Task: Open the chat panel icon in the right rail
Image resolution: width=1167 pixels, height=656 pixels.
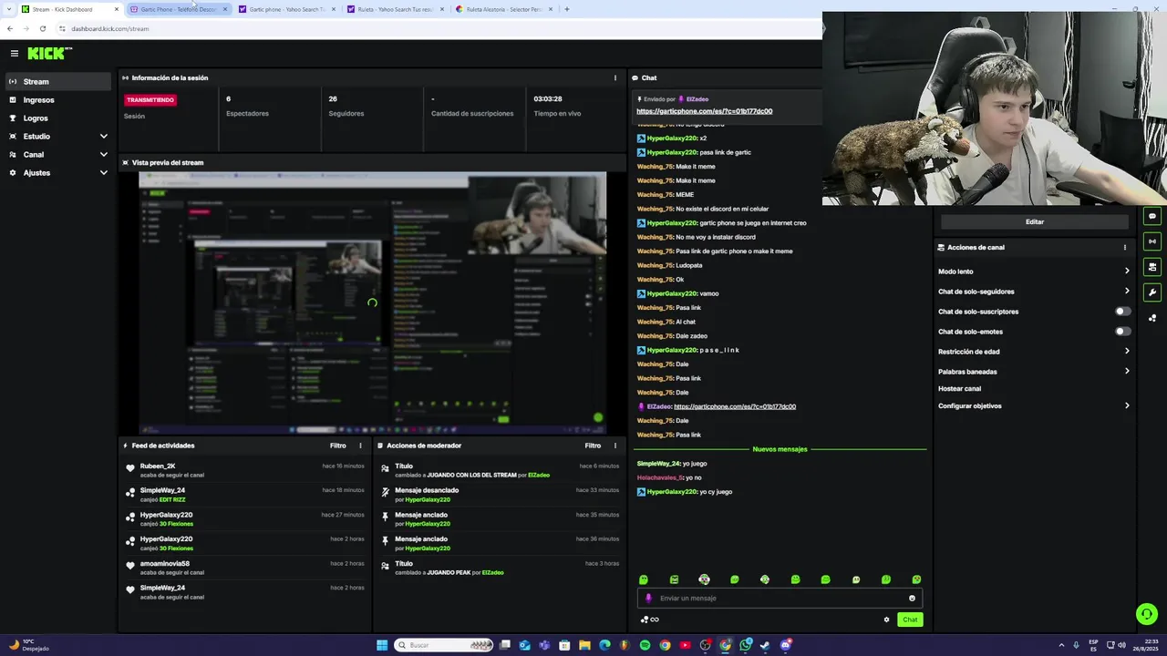Action: click(1152, 216)
